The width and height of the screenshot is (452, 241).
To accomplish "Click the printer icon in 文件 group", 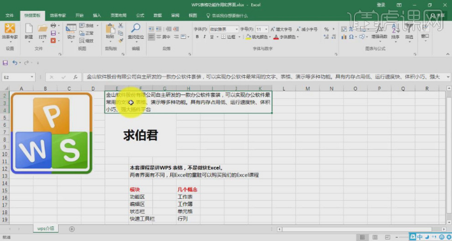I will 54,26.
